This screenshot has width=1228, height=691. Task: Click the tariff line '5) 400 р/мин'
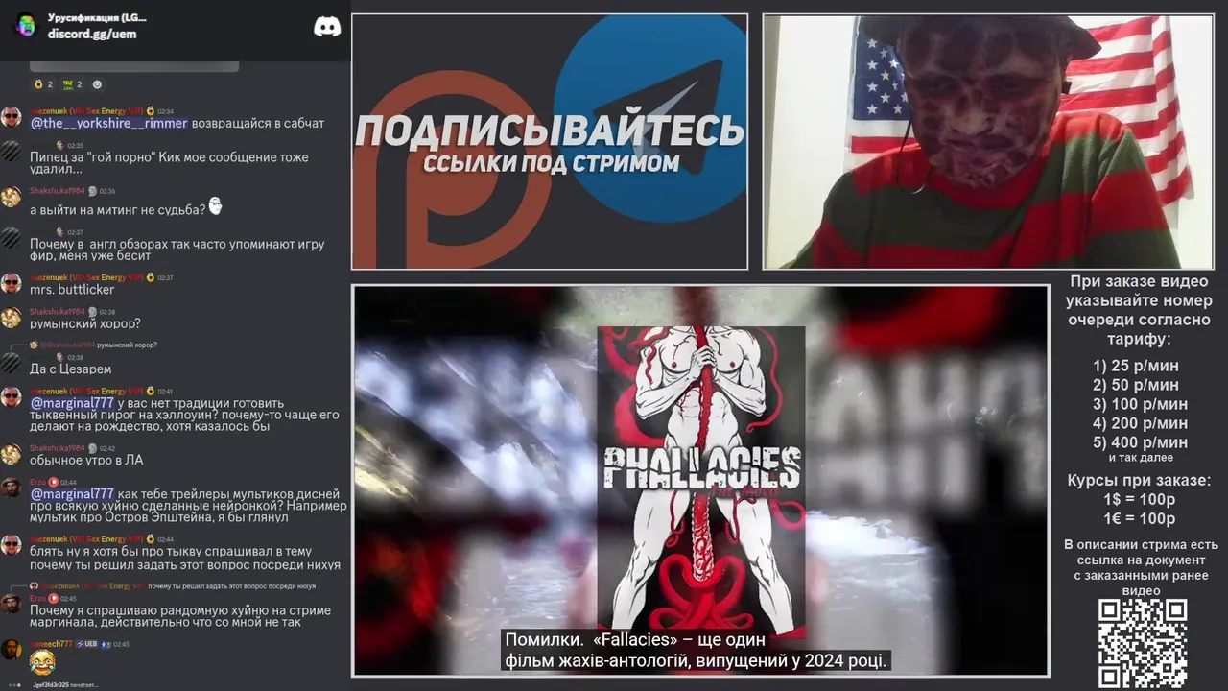pyautogui.click(x=1140, y=442)
